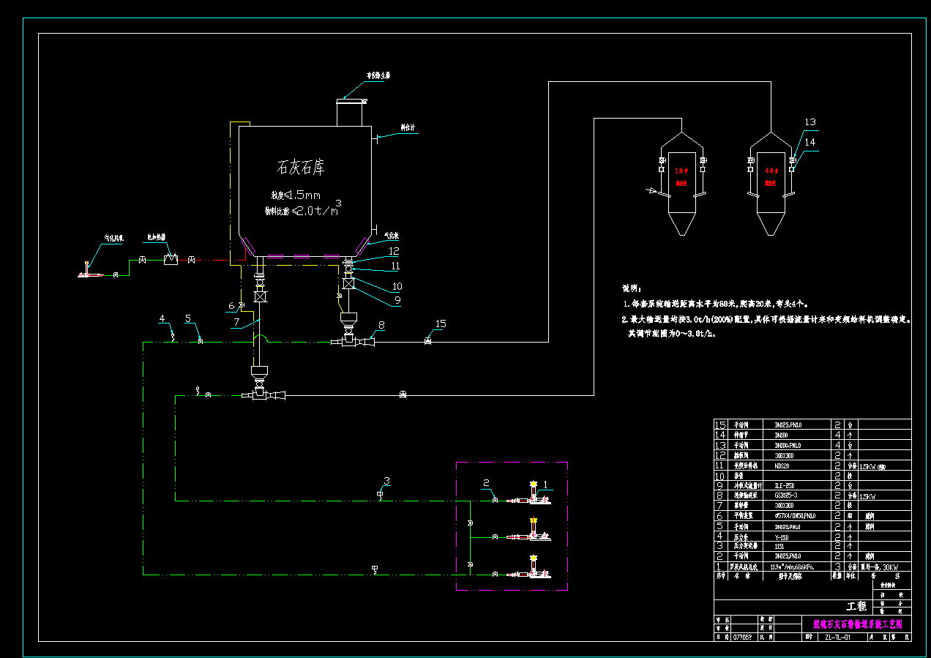
Task: Click the 石灰石库 silo title text
Action: [x=301, y=168]
